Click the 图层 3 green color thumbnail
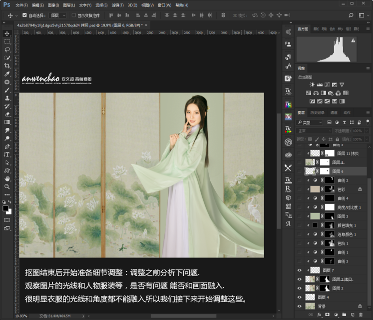Viewport: 373px width, 320px height. pos(315,216)
